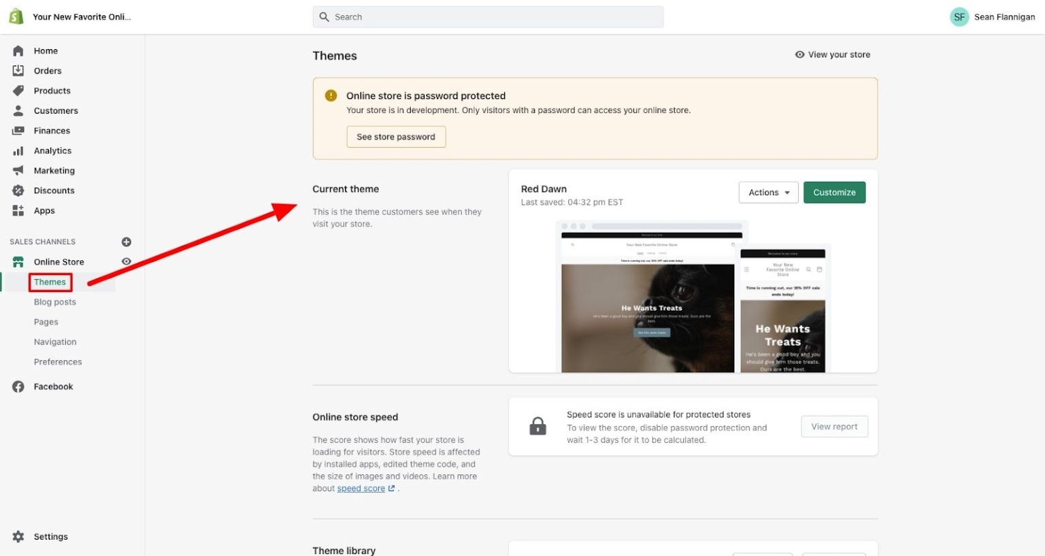Screen dimensions: 1045x556
Task: Click the Customers person icon
Action: coord(18,110)
